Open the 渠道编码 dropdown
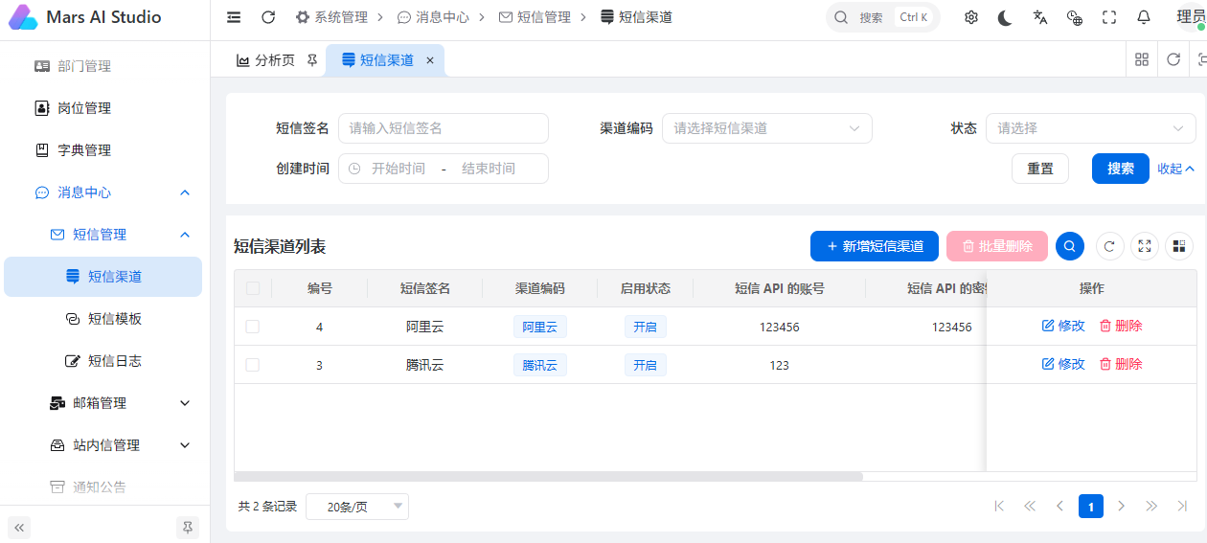Image resolution: width=1207 pixels, height=543 pixels. point(767,128)
